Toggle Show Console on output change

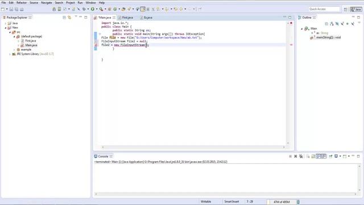coord(318,156)
